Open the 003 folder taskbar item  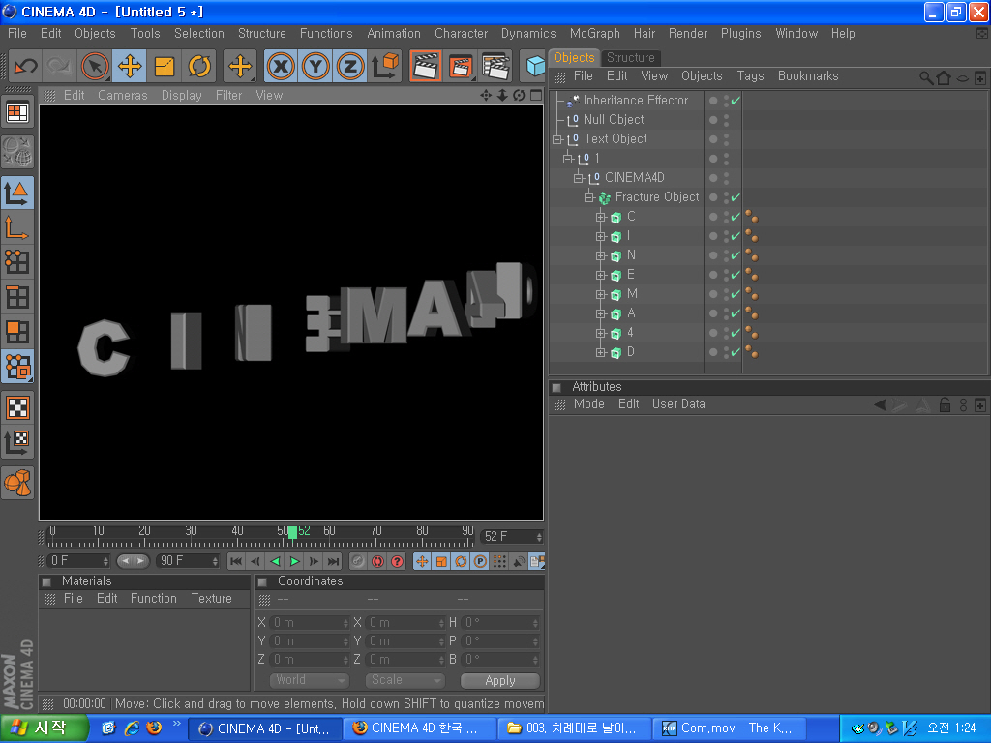(575, 728)
